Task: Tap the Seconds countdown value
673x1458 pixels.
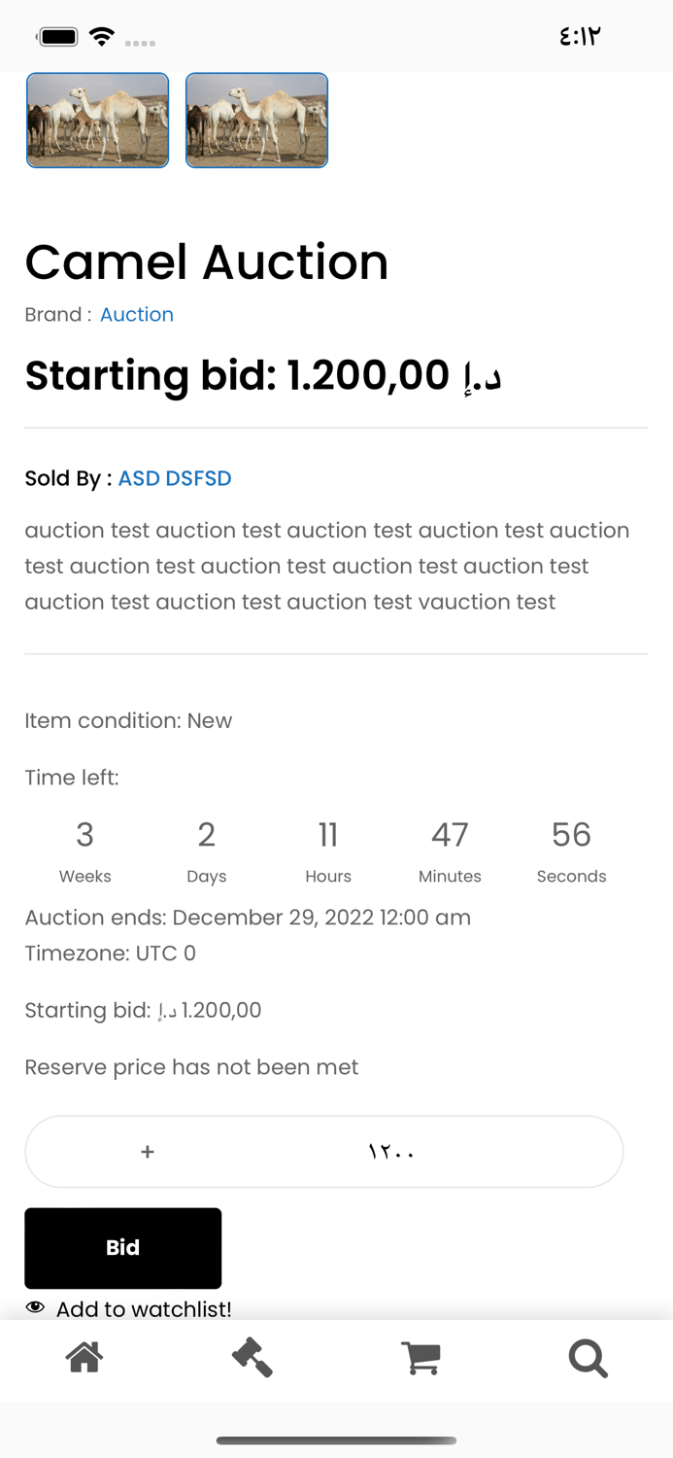Action: [571, 835]
